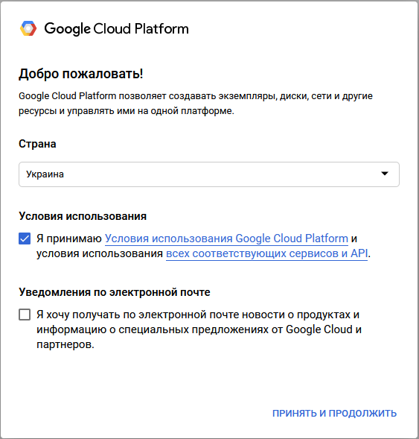Click the platform description paragraph
The height and width of the screenshot is (439, 419).
[196, 104]
